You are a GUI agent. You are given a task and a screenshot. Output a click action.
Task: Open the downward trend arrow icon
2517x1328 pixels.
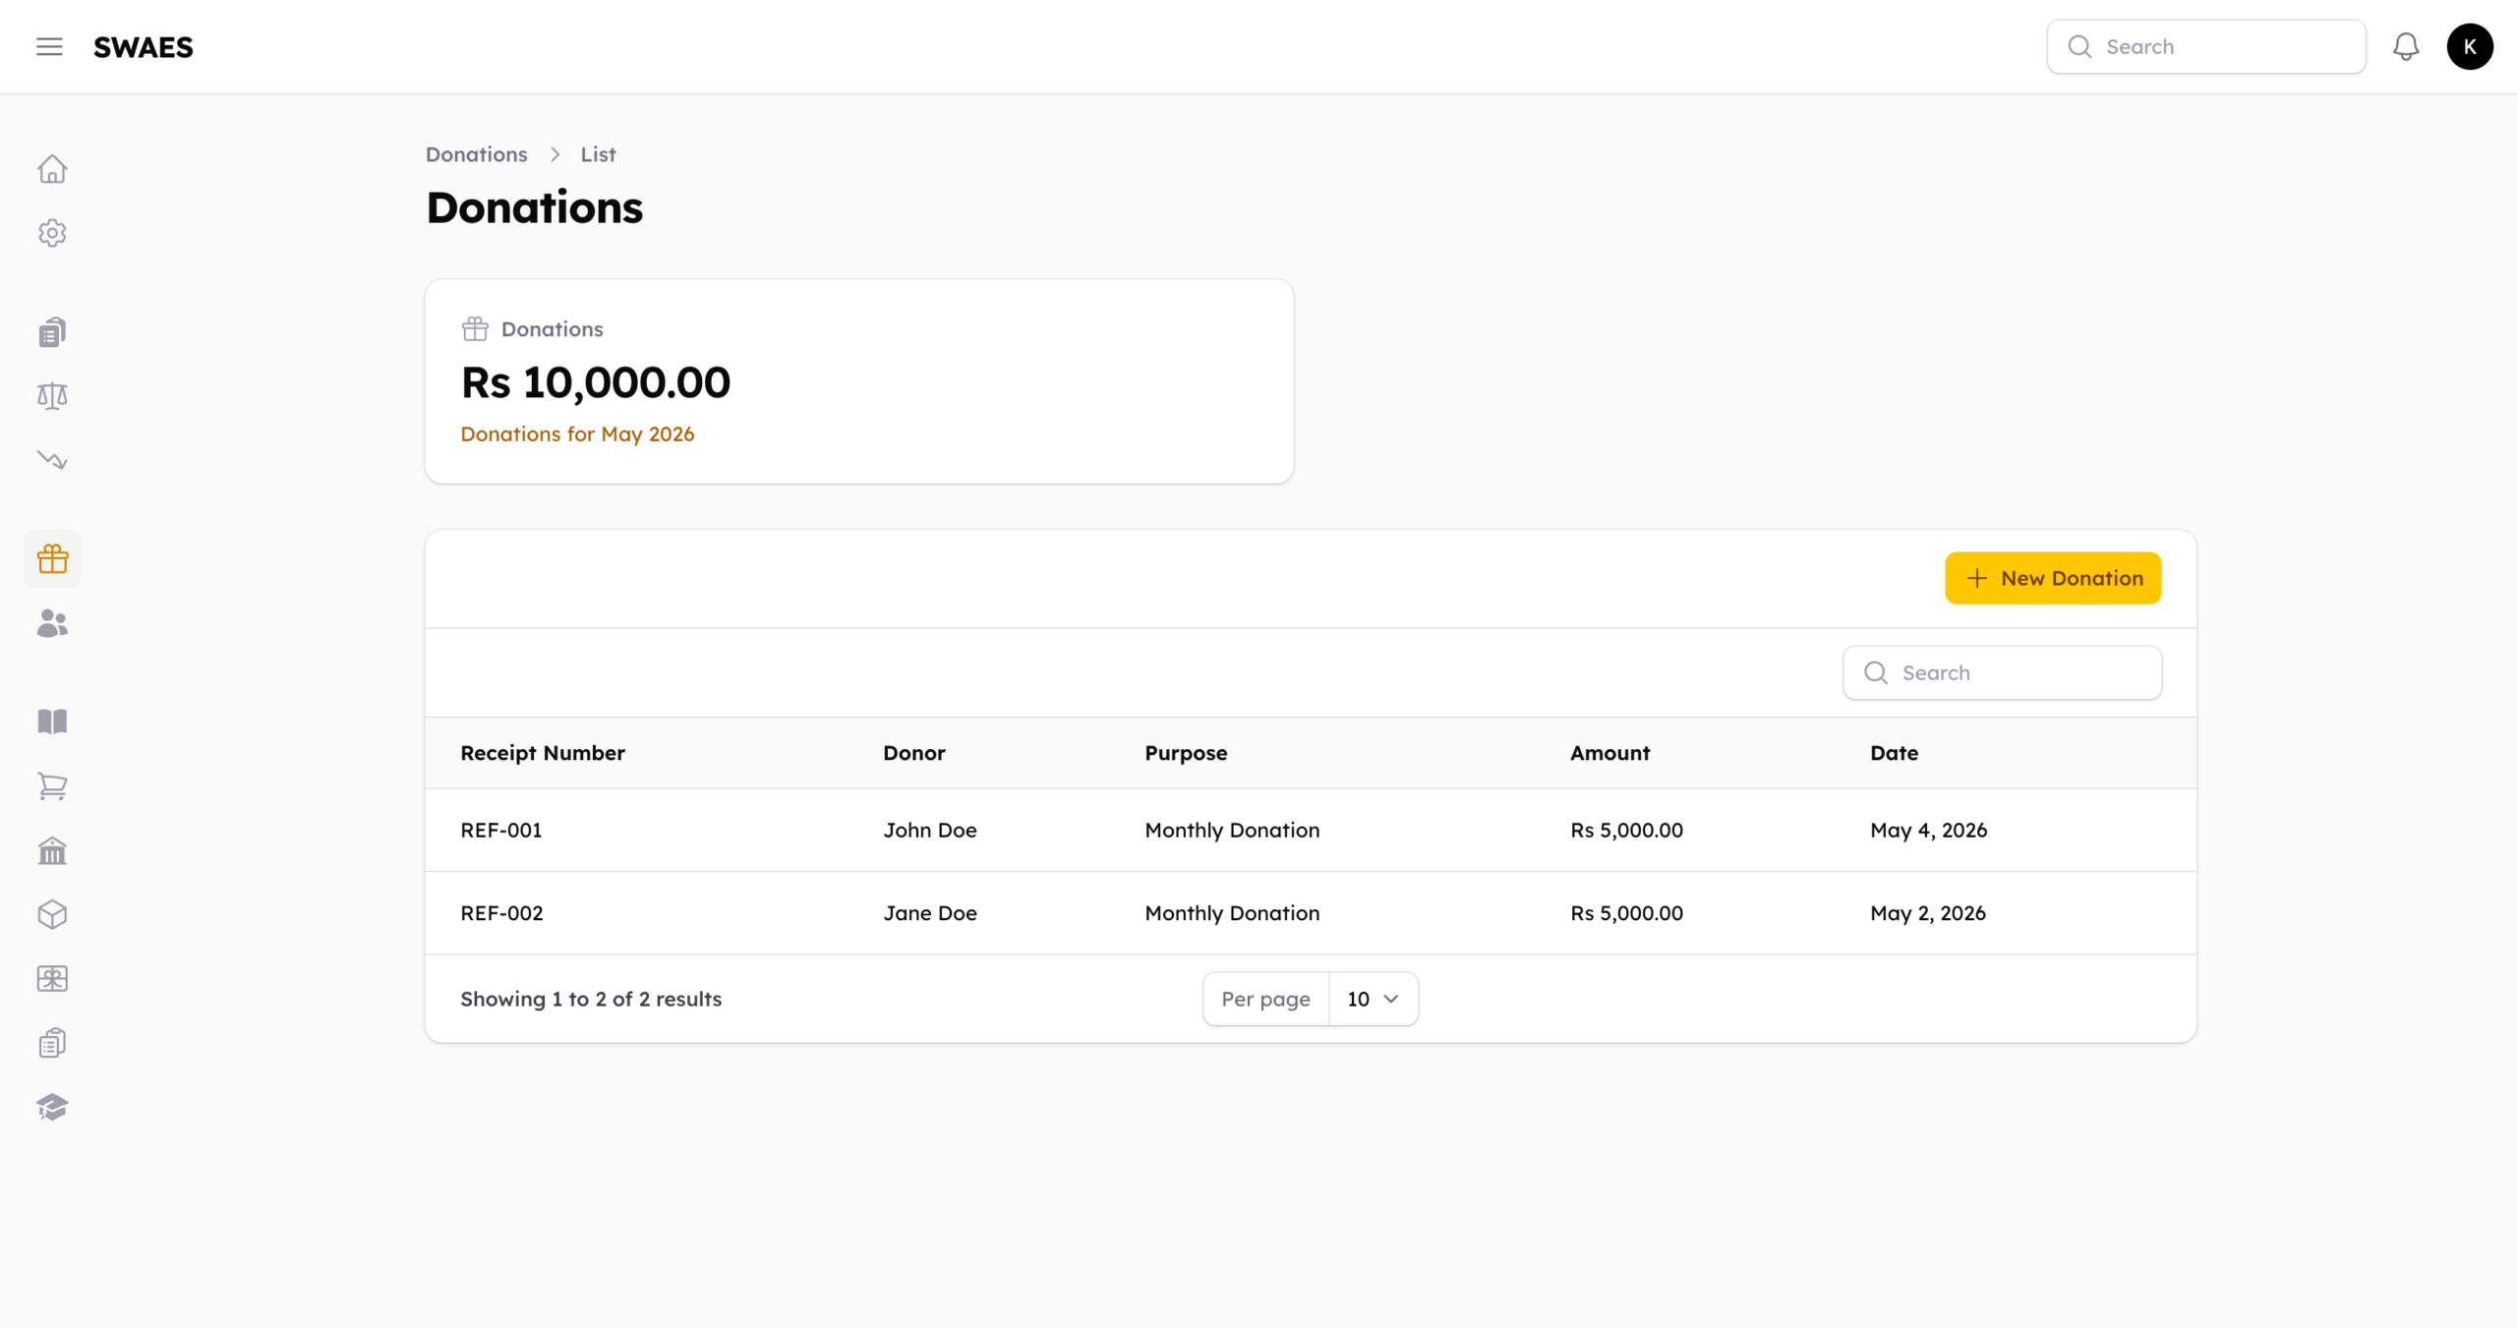[x=52, y=460]
